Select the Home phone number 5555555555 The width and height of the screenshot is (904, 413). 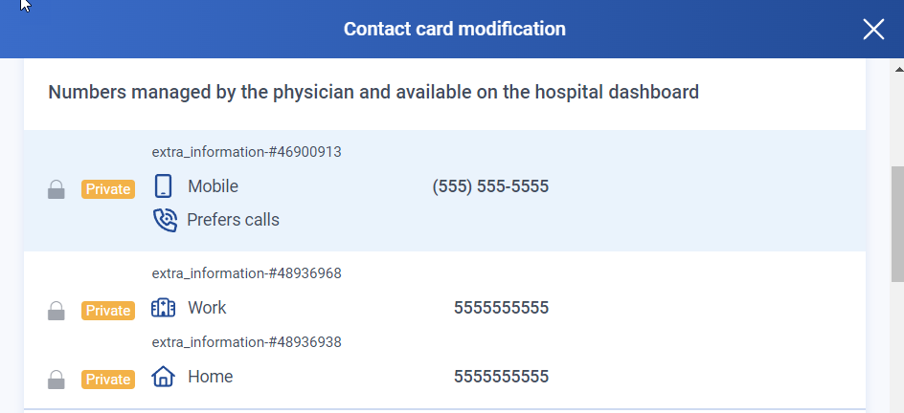point(501,377)
